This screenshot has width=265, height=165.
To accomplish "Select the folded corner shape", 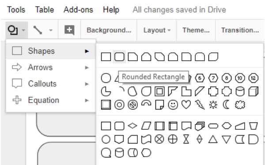I will [159, 105].
